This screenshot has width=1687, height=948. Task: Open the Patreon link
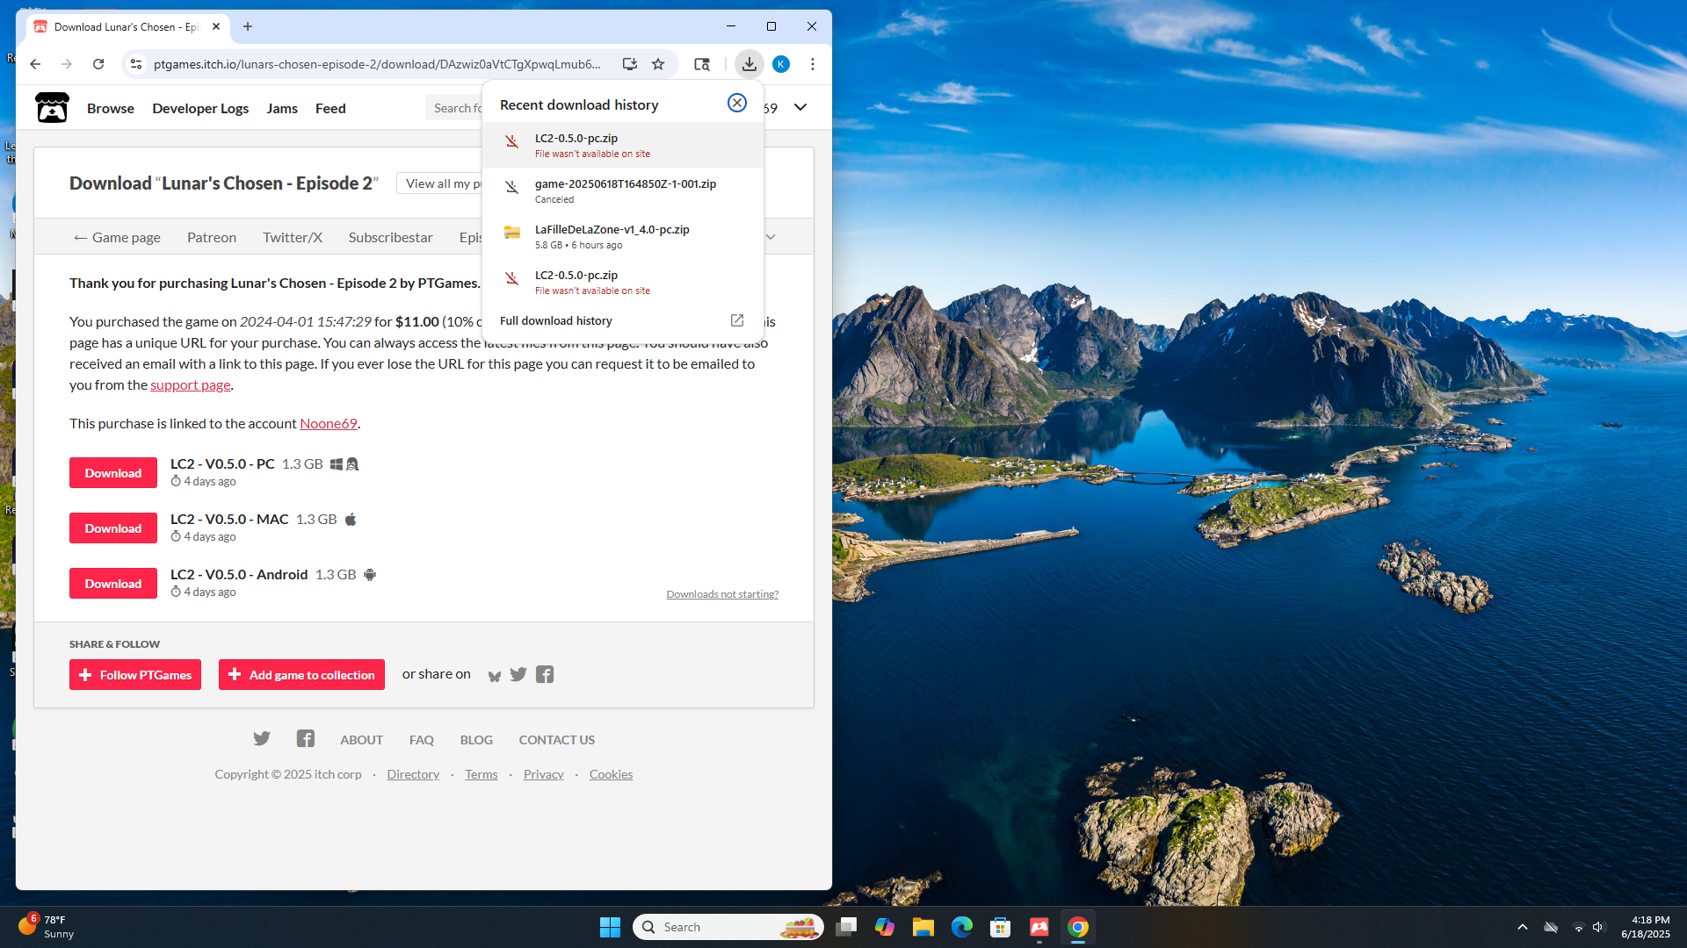pos(212,237)
